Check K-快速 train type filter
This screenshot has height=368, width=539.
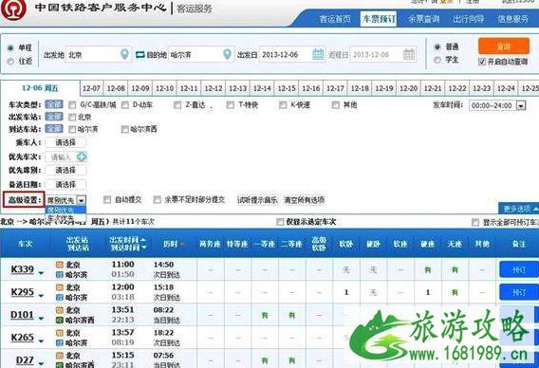[x=283, y=104]
